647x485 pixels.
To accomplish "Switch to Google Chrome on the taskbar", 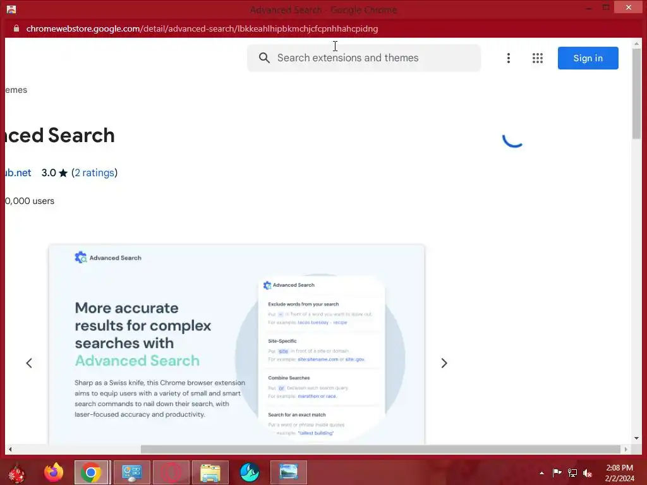I will pos(91,472).
